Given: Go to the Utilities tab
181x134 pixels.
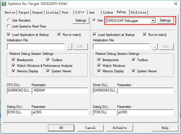Looking at the screenshot, I should tap(139, 13).
